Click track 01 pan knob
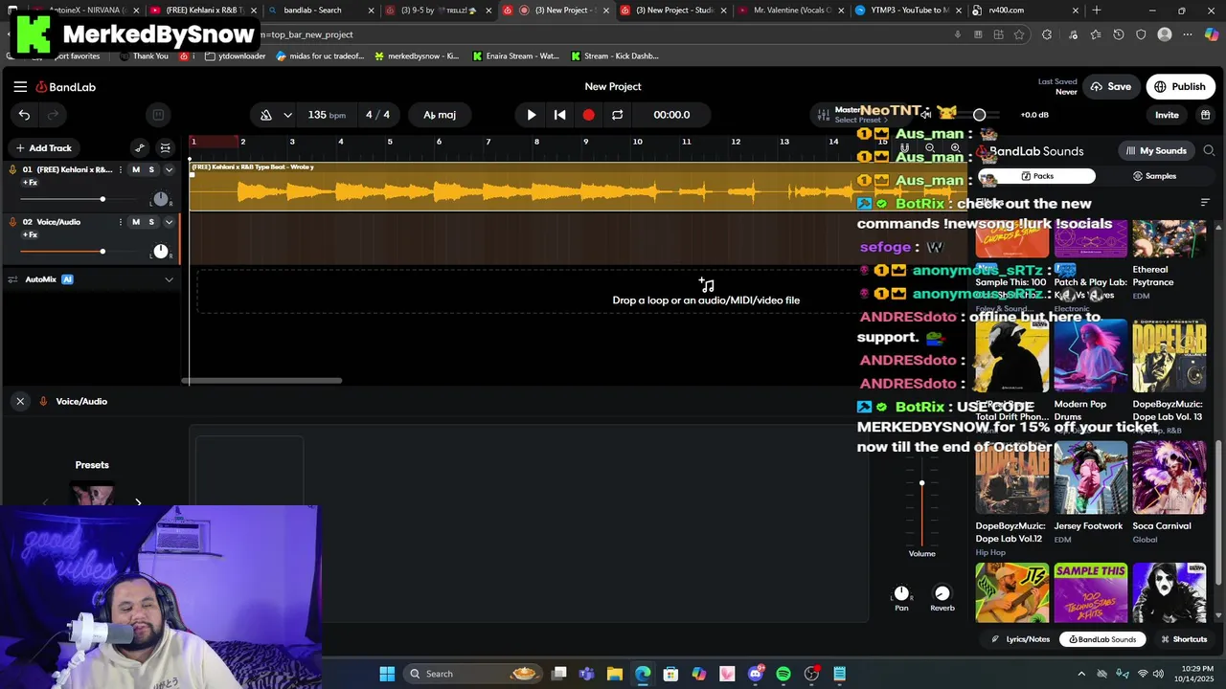Screen dimensions: 1226x689 [161, 199]
